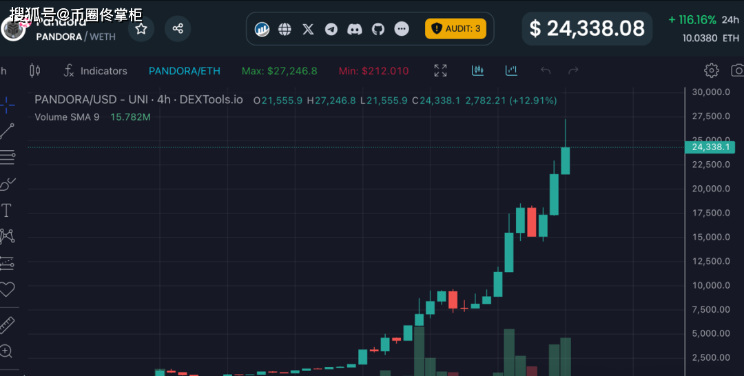Open the Telegram channel icon
Viewport: 744px width, 376px height.
[331, 30]
